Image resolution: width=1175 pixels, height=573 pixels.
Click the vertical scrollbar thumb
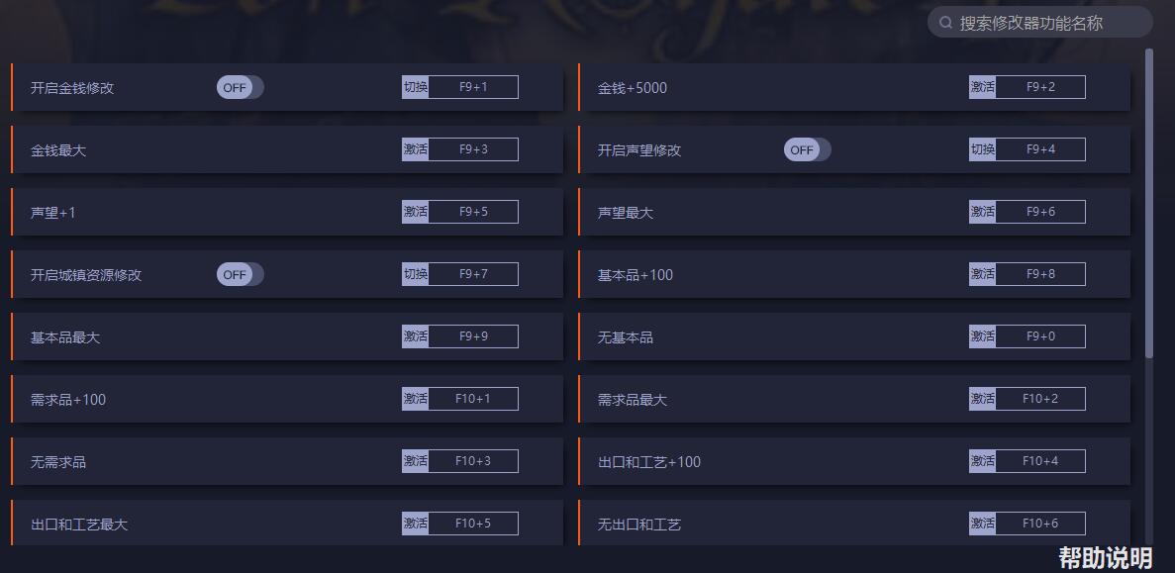(1149, 198)
